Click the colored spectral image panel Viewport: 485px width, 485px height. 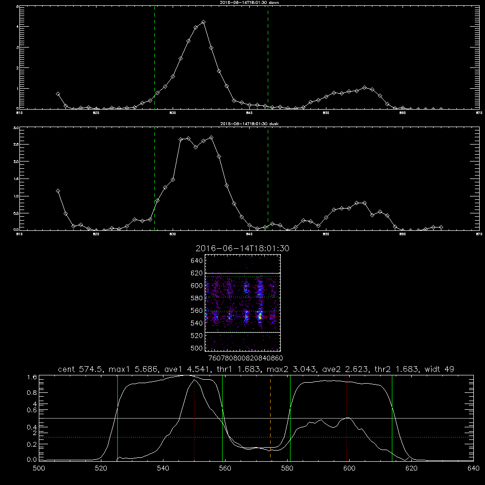click(242, 303)
